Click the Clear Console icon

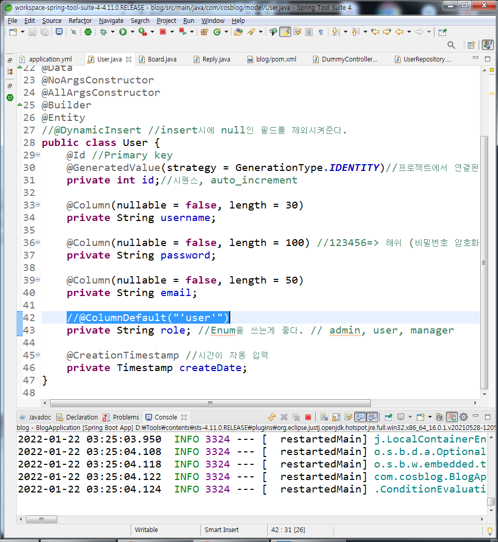[x=324, y=417]
